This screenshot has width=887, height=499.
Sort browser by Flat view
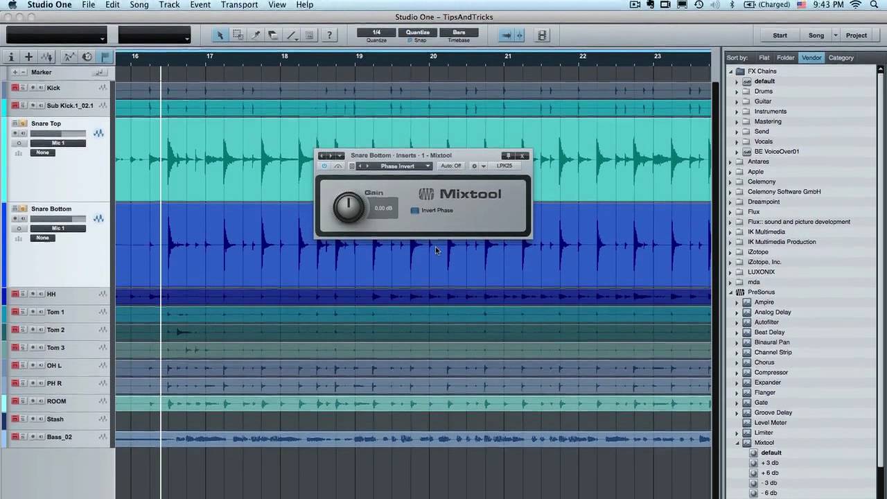coord(764,58)
